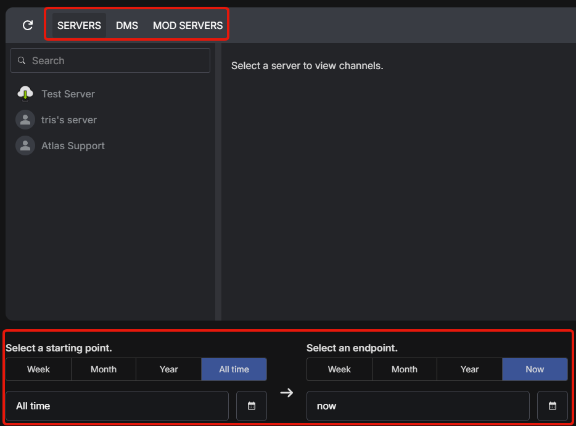Open the starting point calendar picker
The height and width of the screenshot is (426, 576).
(x=252, y=406)
